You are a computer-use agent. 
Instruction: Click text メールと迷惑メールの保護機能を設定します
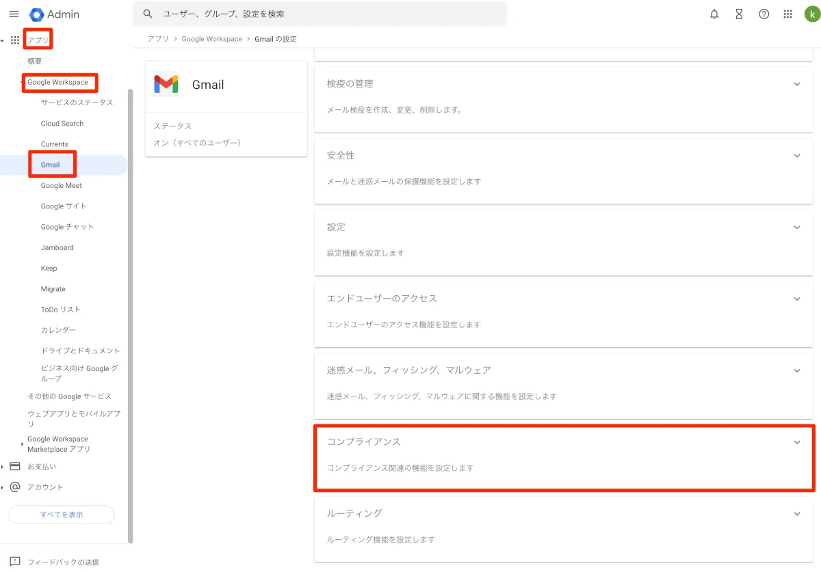coord(404,182)
